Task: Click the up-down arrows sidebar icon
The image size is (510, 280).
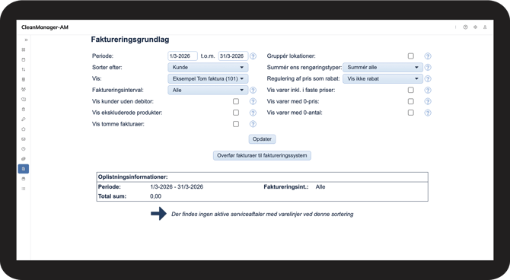Action: [24, 69]
